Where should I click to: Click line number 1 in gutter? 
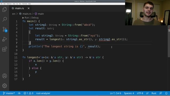point(16,21)
